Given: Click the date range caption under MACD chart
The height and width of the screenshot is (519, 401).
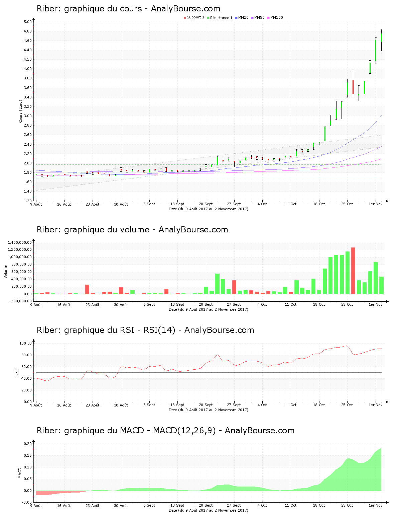Looking at the screenshot, I should point(209,510).
